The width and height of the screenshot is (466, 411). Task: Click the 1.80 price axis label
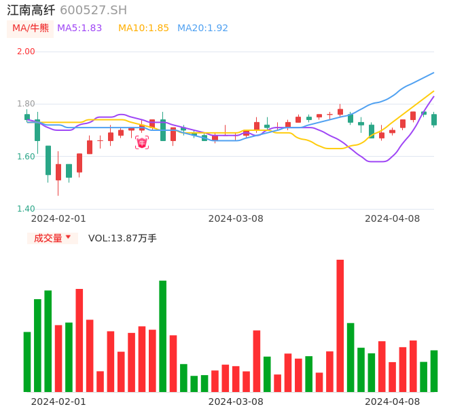tap(26, 104)
